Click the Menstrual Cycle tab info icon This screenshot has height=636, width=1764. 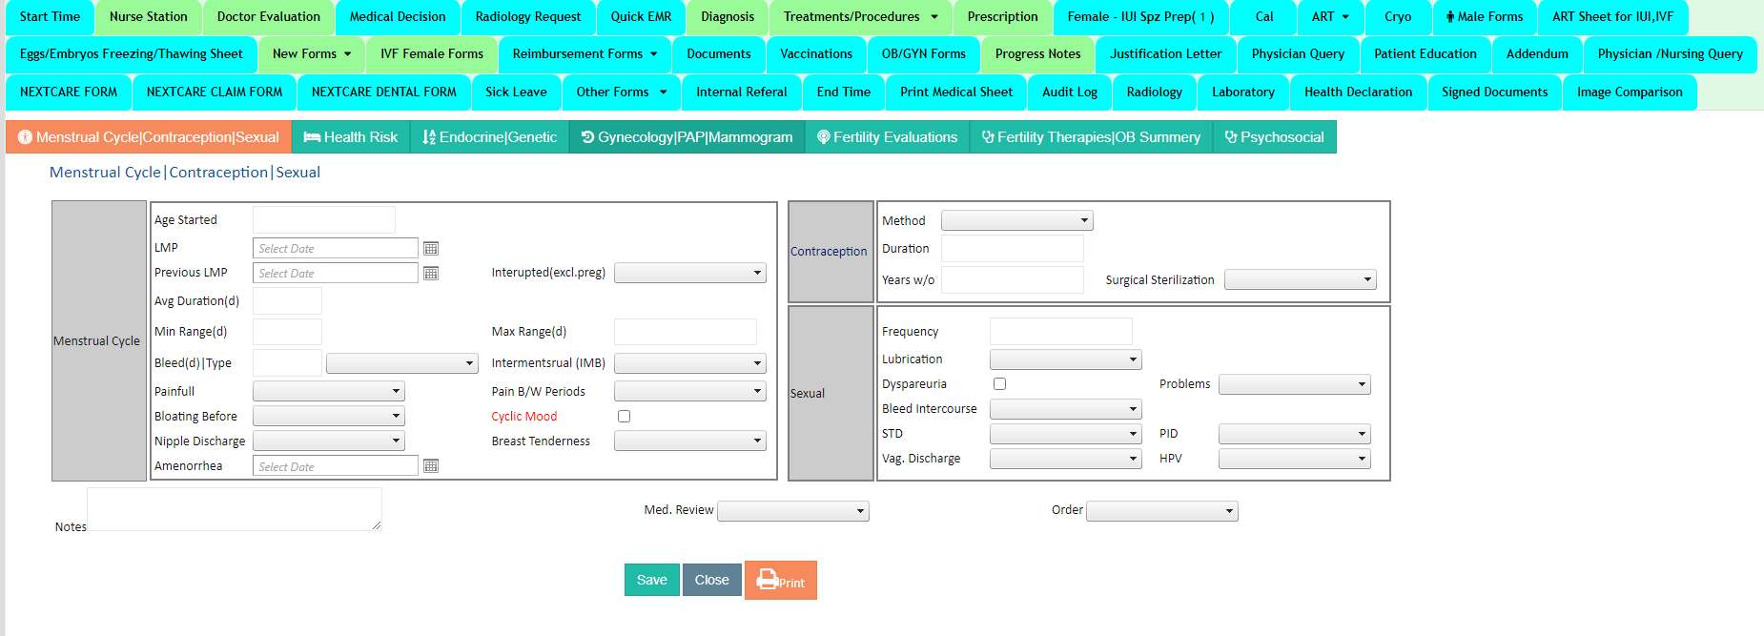(26, 137)
